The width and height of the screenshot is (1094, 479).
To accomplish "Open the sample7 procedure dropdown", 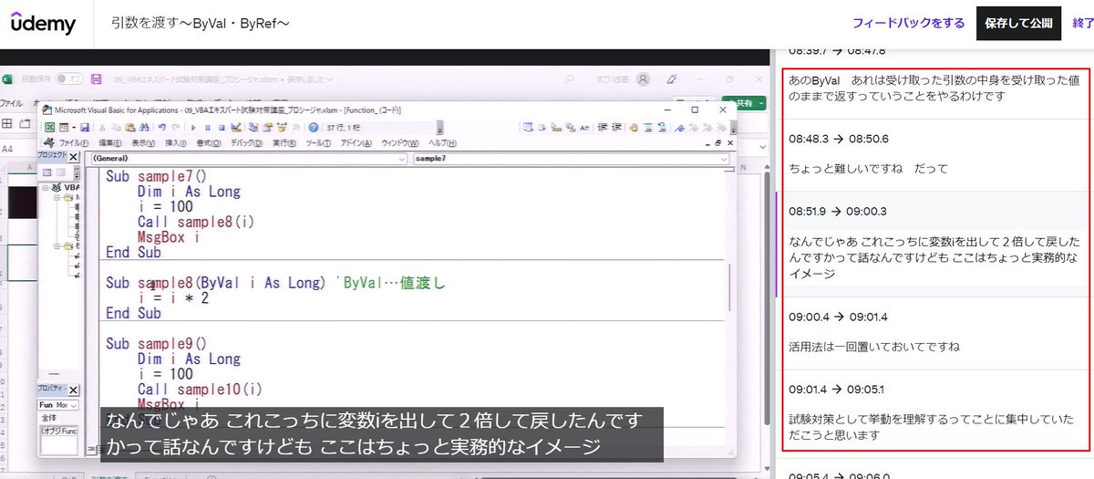I will pos(571,158).
